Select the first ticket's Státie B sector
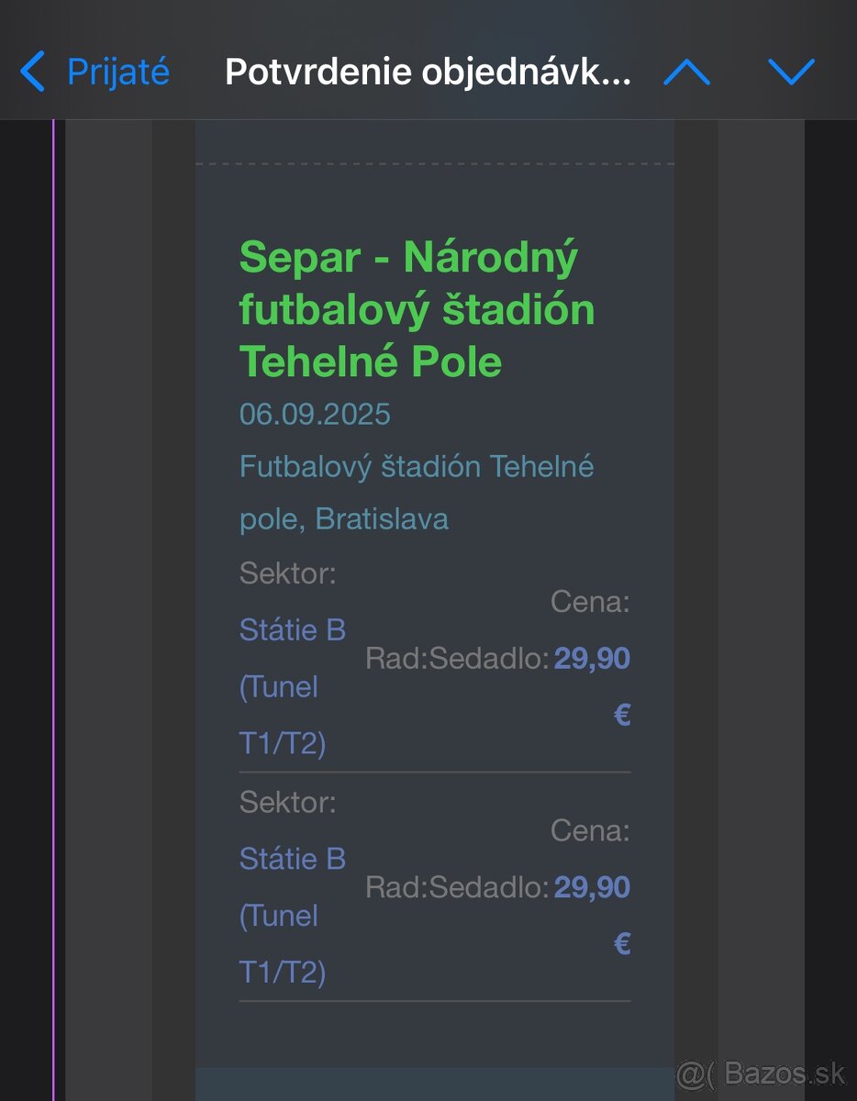The height and width of the screenshot is (1101, 857). tap(293, 630)
